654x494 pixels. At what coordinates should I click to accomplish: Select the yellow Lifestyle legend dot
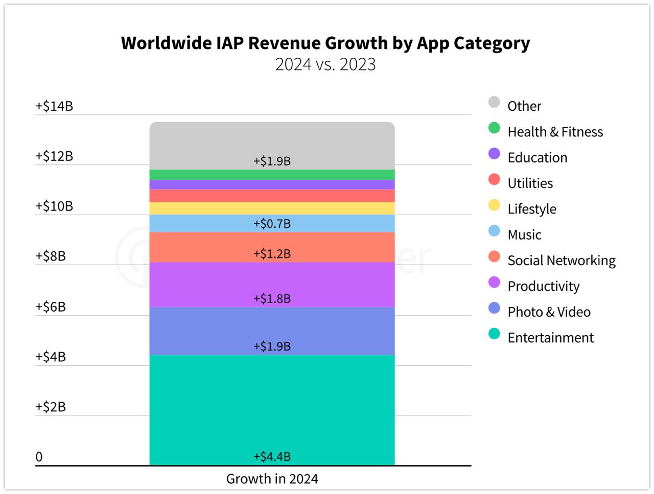(x=494, y=205)
